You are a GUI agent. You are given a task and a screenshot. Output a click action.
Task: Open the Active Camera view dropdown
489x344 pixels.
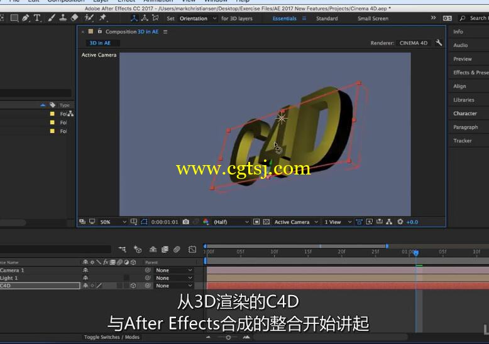[x=296, y=222]
